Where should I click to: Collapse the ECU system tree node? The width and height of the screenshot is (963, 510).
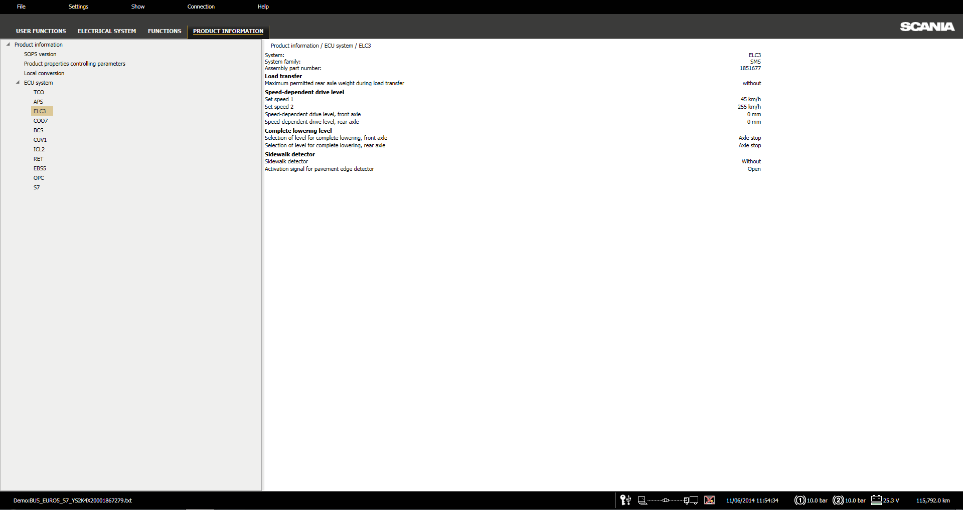click(x=18, y=83)
